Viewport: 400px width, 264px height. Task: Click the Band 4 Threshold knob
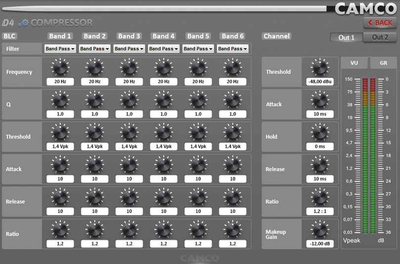(x=164, y=132)
